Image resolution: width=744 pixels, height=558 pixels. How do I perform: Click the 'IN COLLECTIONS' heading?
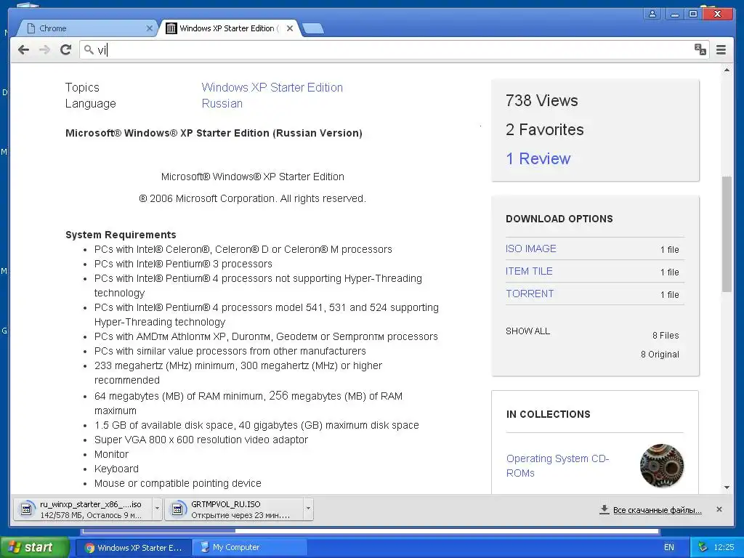(x=548, y=414)
